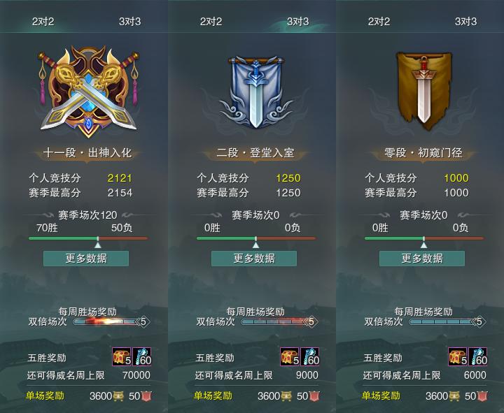Click treasure chest reward icon in first panel
Image resolution: width=504 pixels, height=413 pixels.
[122, 356]
